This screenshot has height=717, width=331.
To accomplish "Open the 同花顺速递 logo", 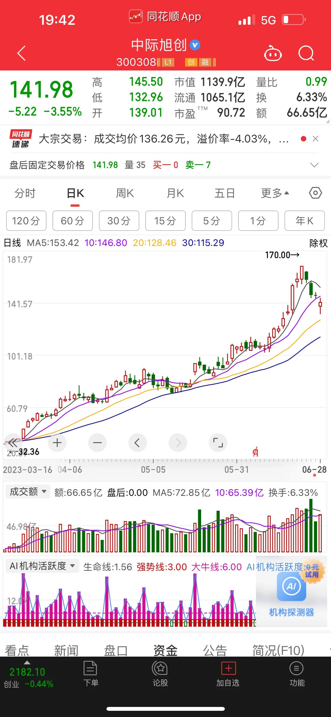I will 21,139.
